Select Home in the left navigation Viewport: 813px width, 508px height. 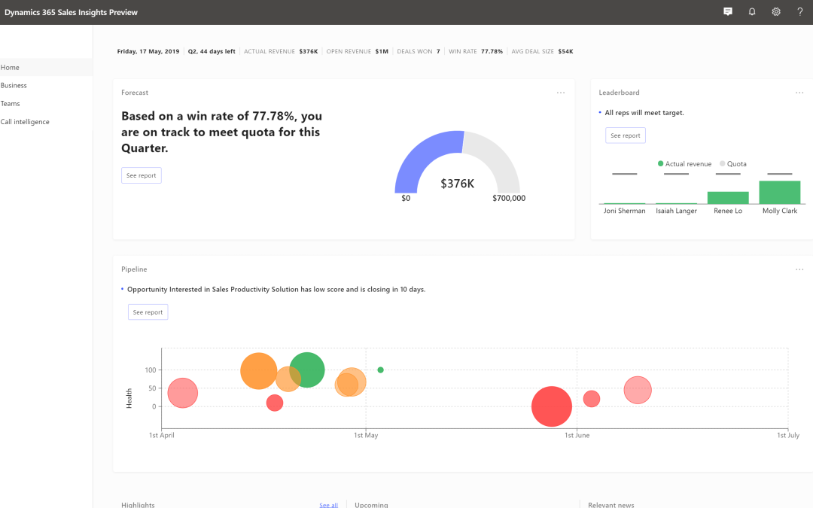point(11,68)
